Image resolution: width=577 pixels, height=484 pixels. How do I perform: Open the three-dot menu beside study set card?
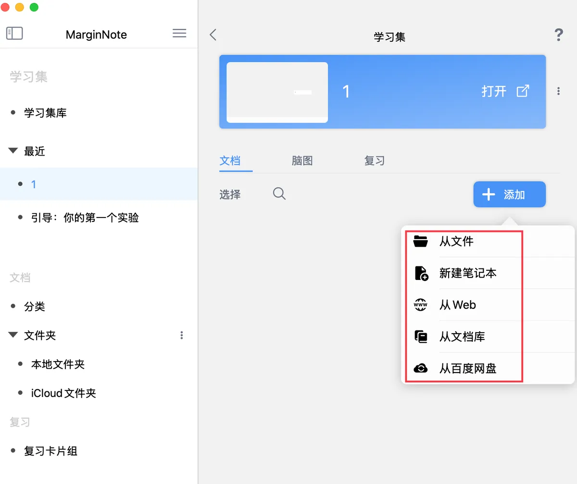558,91
